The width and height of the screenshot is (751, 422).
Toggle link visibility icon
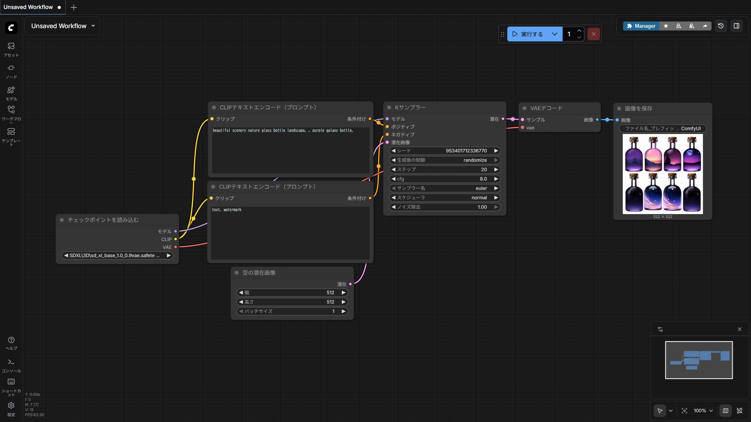[x=740, y=411]
